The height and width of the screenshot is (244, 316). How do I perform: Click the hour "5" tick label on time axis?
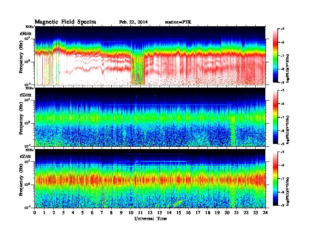click(83, 213)
